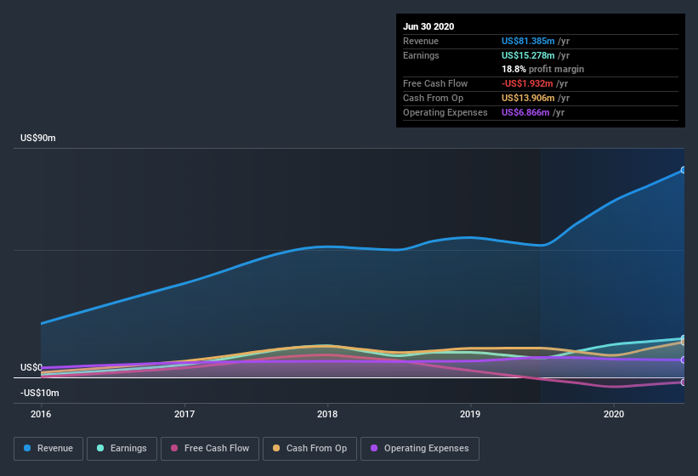
Task: Click the Revenue endpoint marker on chart
Action: pos(684,170)
